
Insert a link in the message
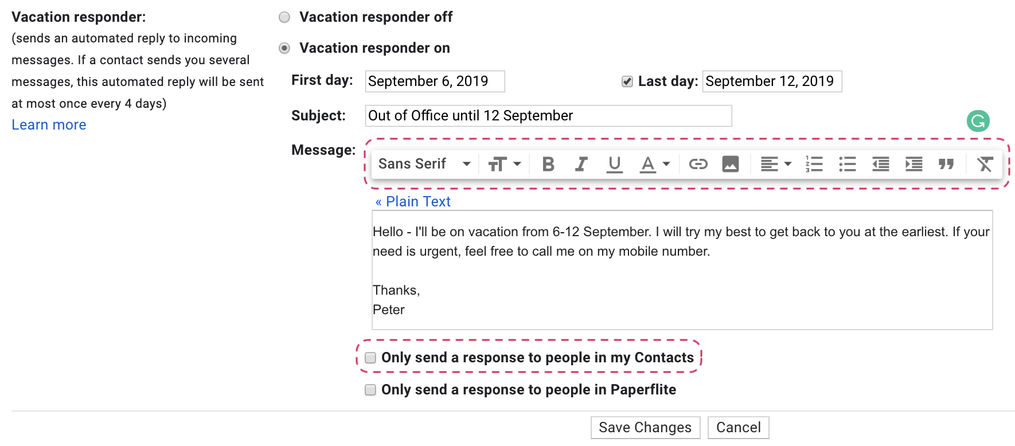tap(698, 165)
